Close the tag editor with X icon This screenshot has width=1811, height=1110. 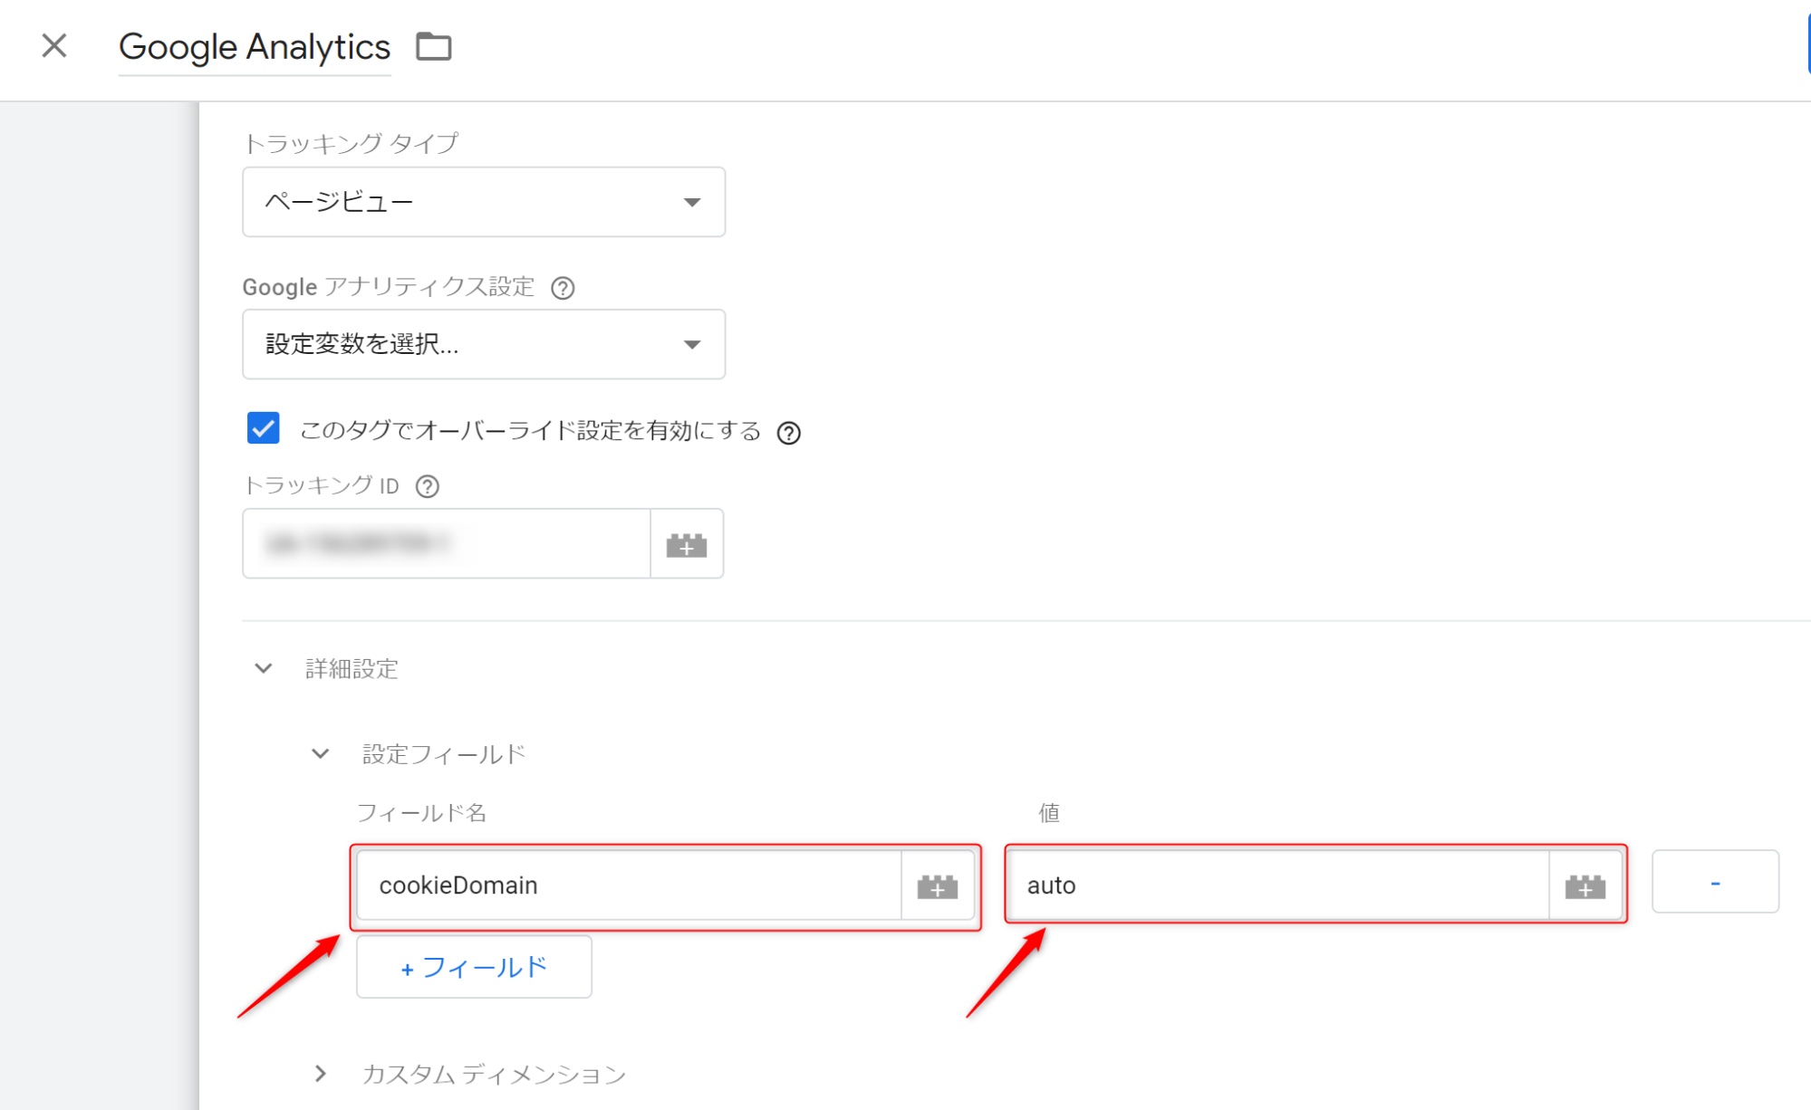pos(54,45)
